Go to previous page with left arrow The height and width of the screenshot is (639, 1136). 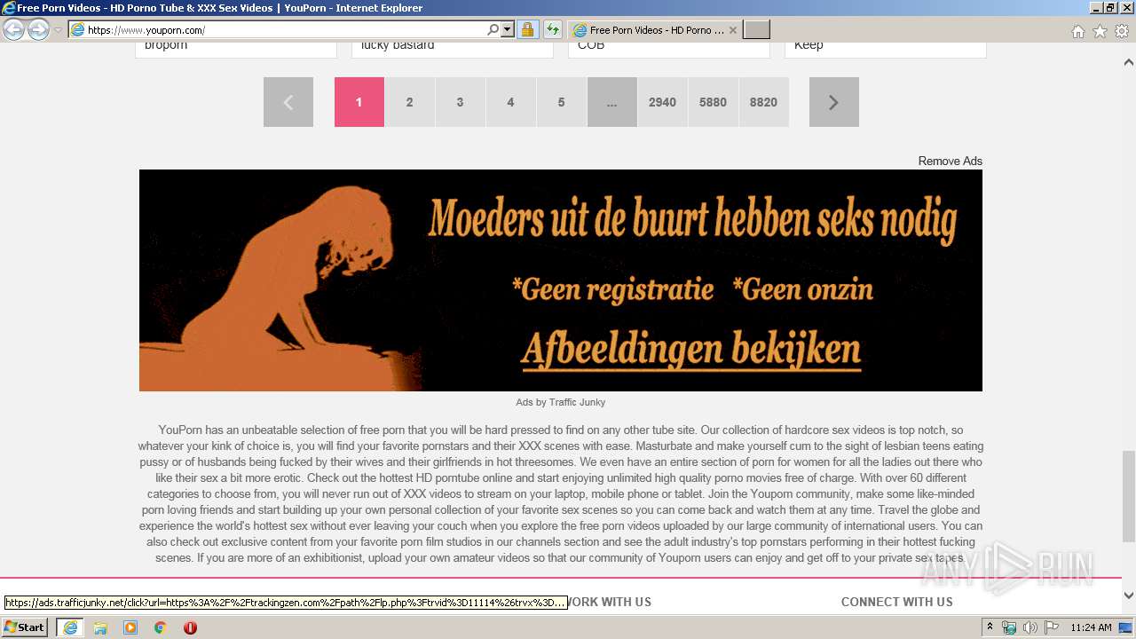coord(288,102)
